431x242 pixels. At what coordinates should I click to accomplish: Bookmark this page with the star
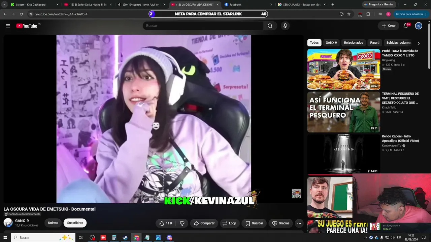pos(349,14)
